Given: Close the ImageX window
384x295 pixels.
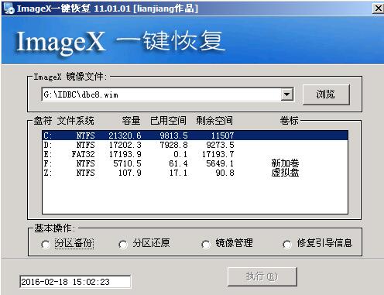Looking at the screenshot, I should tap(378, 9).
